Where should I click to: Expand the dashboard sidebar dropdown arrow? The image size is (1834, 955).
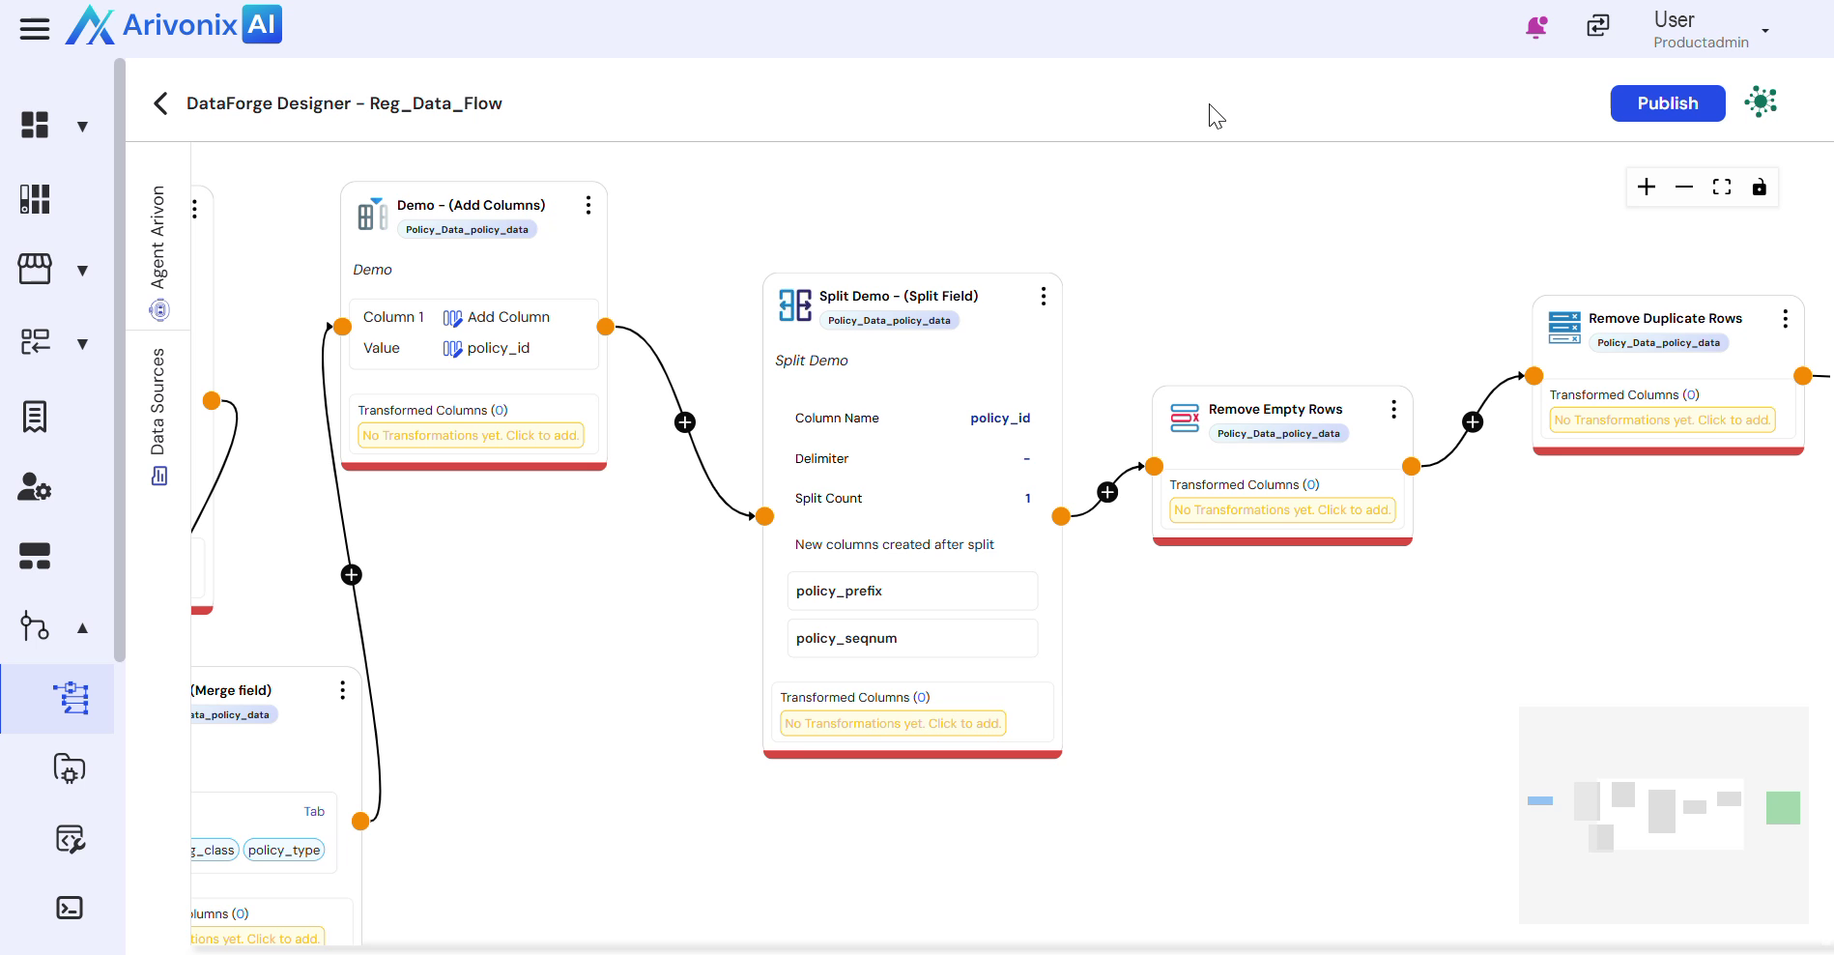83,127
